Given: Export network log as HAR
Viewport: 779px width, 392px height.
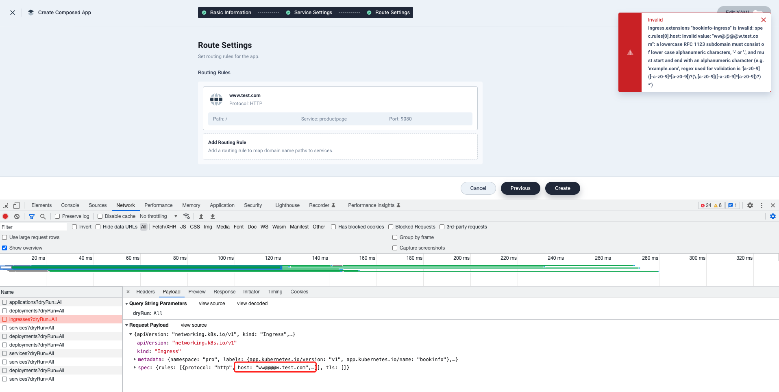Looking at the screenshot, I should [x=212, y=216].
